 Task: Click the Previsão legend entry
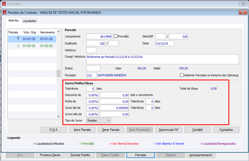click(x=87, y=144)
